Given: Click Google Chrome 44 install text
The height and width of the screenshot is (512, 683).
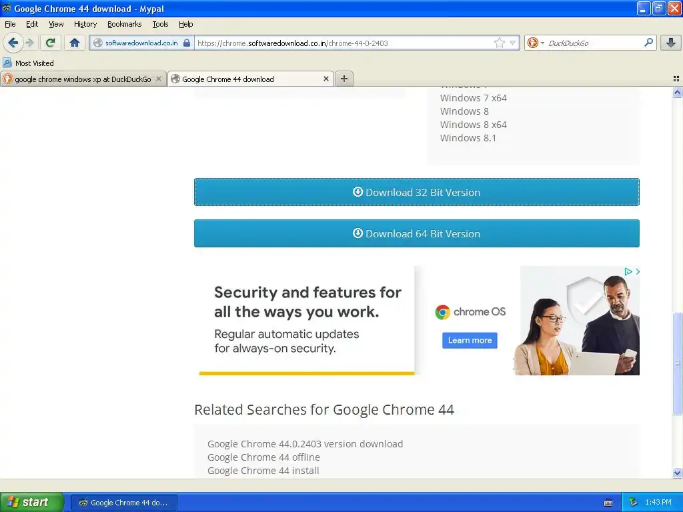Looking at the screenshot, I should point(263,471).
